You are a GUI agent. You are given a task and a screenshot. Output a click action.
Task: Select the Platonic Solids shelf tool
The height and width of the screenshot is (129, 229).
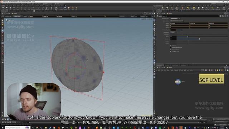[x=56, y=8]
